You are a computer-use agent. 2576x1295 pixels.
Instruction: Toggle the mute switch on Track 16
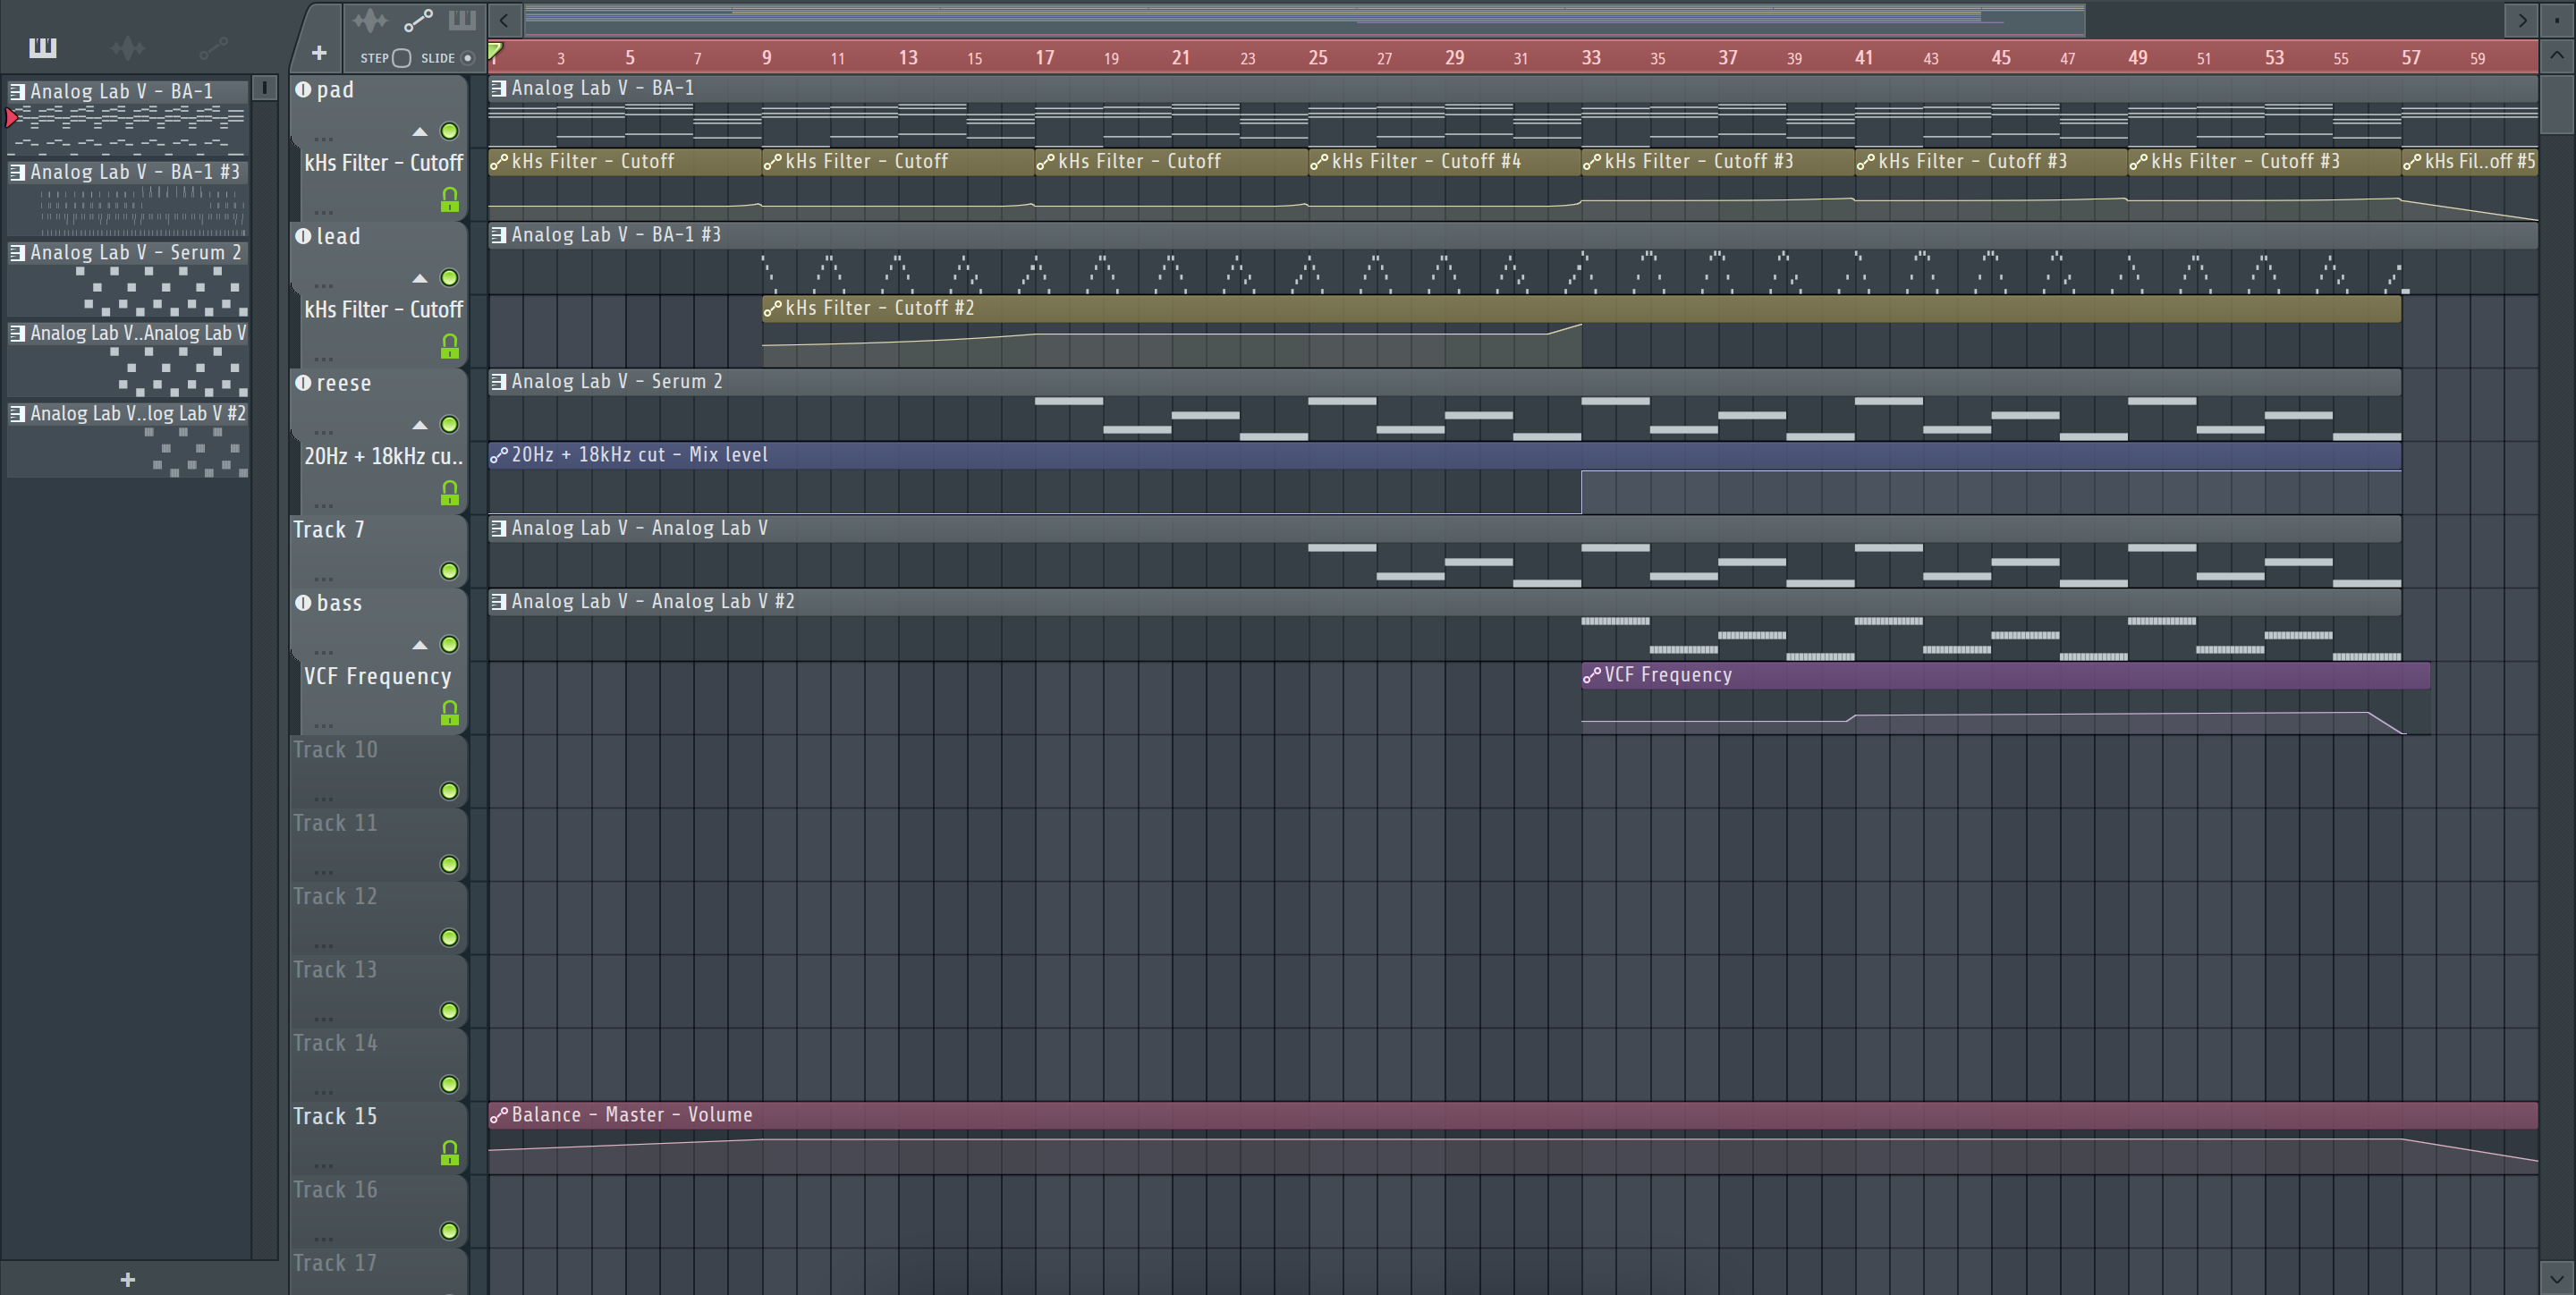click(x=450, y=1231)
